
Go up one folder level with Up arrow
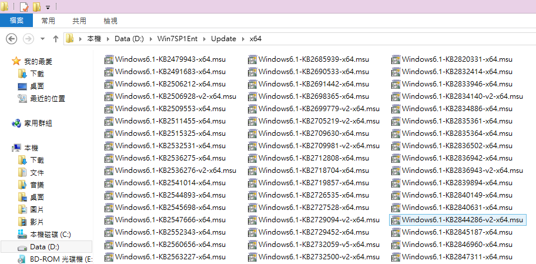[56, 39]
